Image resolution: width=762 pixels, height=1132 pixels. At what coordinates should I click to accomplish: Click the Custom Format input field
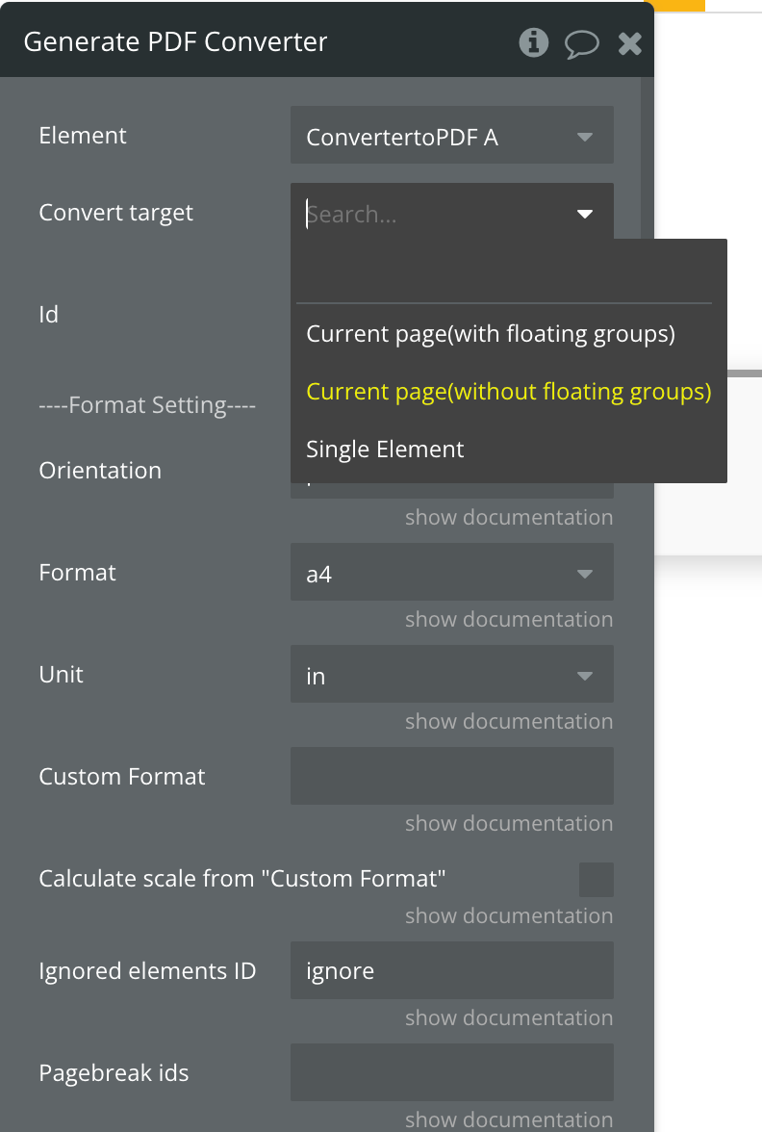pyautogui.click(x=452, y=776)
